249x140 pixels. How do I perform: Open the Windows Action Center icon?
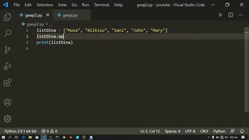pos(243,137)
